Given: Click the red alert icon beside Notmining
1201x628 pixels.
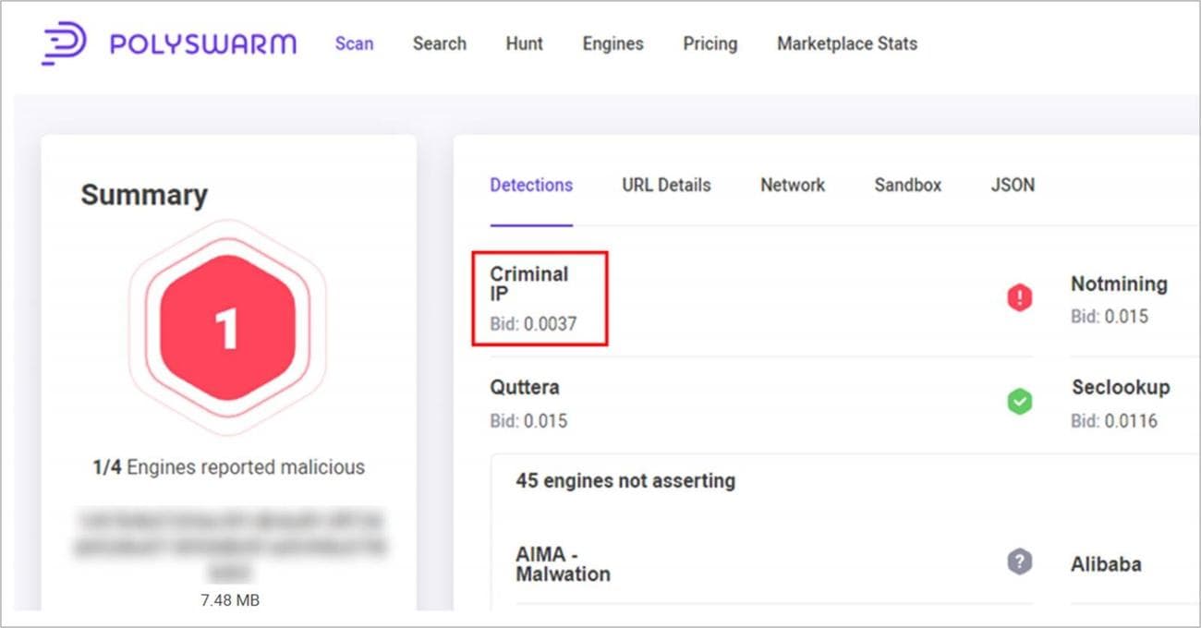Looking at the screenshot, I should tap(1019, 297).
